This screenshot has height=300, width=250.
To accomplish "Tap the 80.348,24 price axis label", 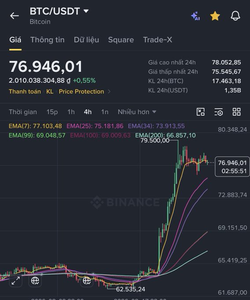I will point(232,130).
